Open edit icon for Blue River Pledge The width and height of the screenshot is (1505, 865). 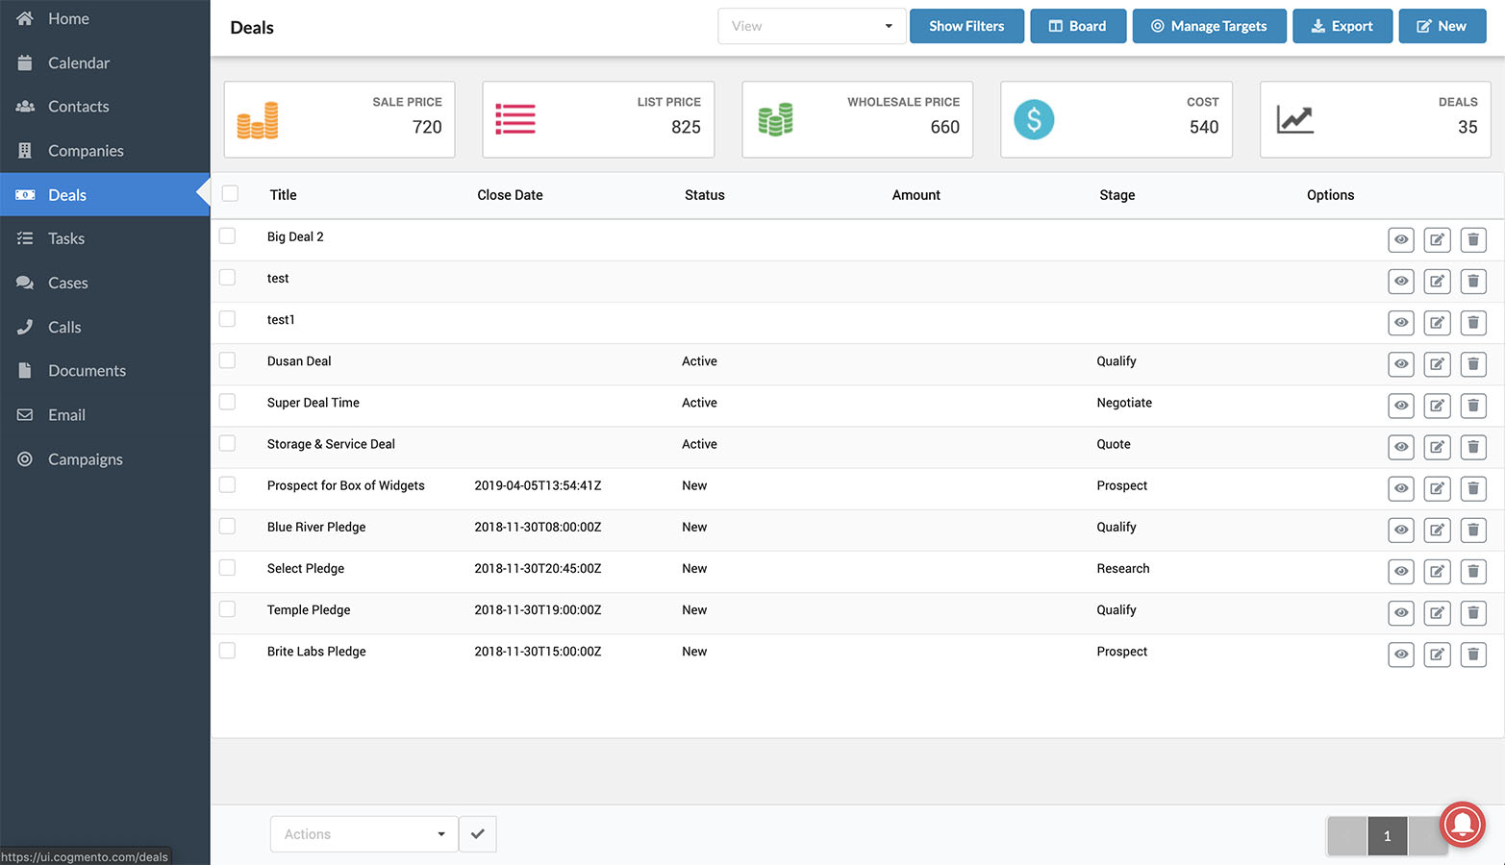1437,530
